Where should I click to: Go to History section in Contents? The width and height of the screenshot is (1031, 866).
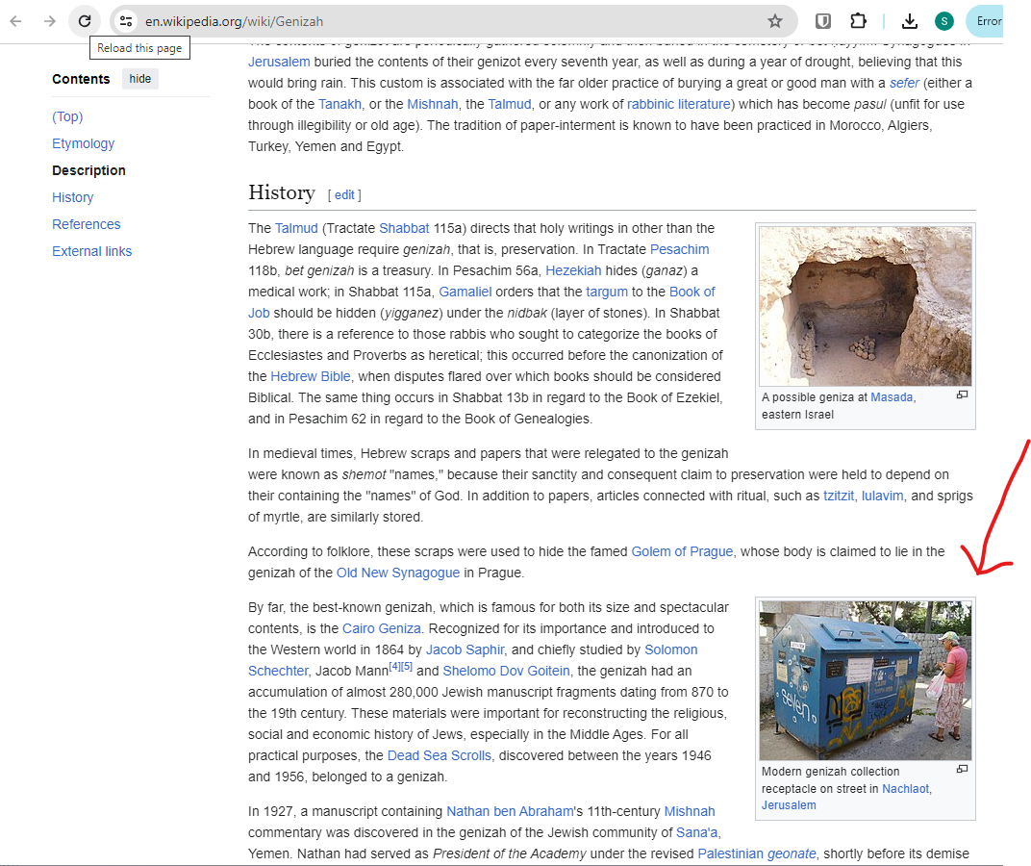click(x=73, y=197)
